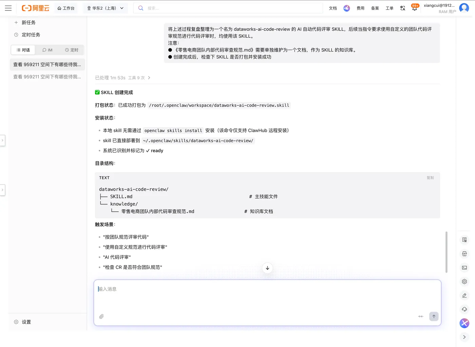The height and width of the screenshot is (347, 475).
Task: Copy the code block with 复制
Action: [x=430, y=178]
